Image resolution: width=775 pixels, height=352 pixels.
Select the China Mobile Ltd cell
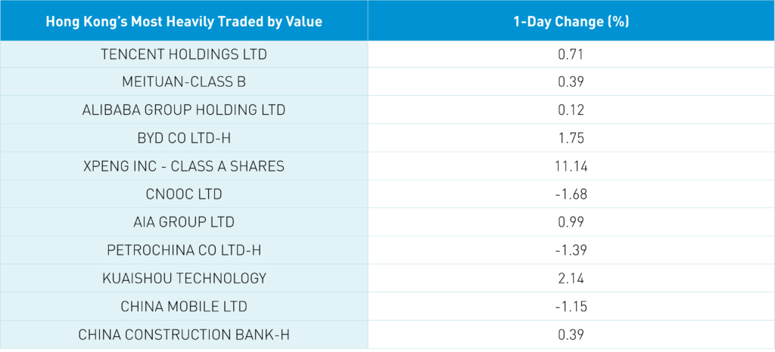184,306
